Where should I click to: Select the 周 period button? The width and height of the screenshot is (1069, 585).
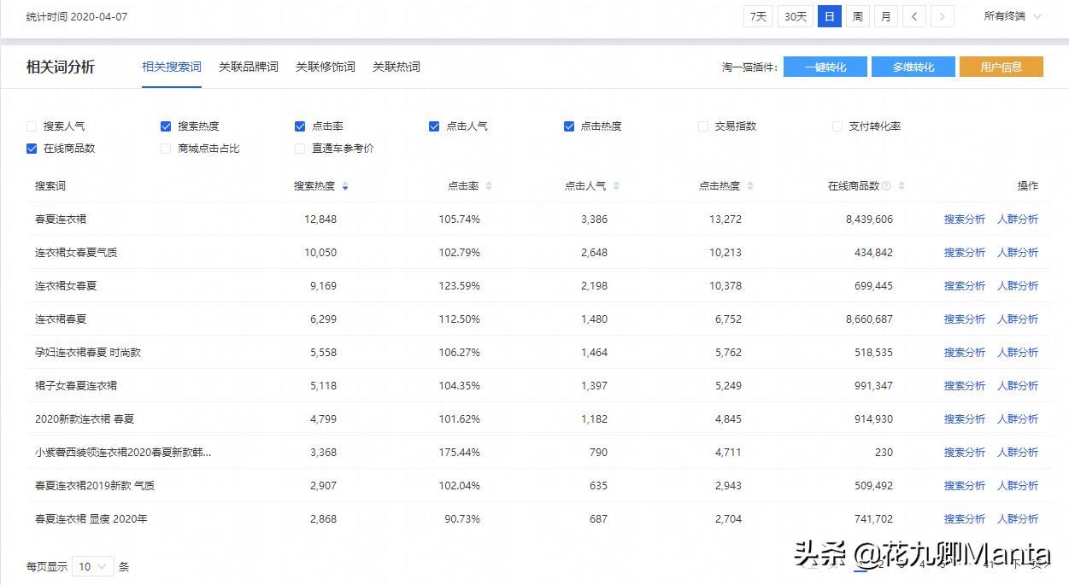858,15
